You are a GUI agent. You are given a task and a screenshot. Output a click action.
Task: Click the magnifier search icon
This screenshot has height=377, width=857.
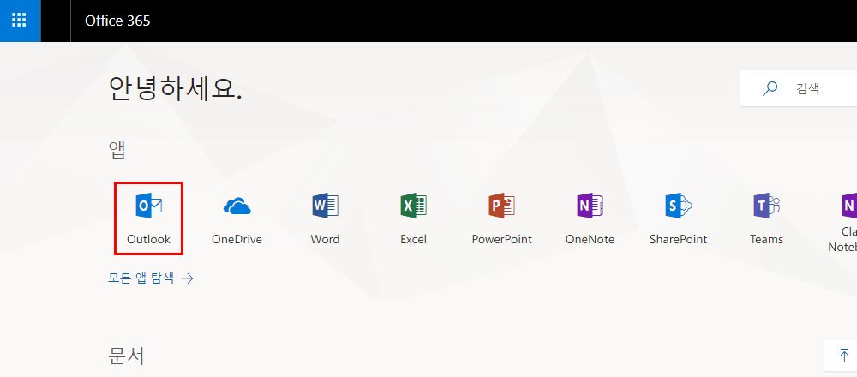point(770,88)
